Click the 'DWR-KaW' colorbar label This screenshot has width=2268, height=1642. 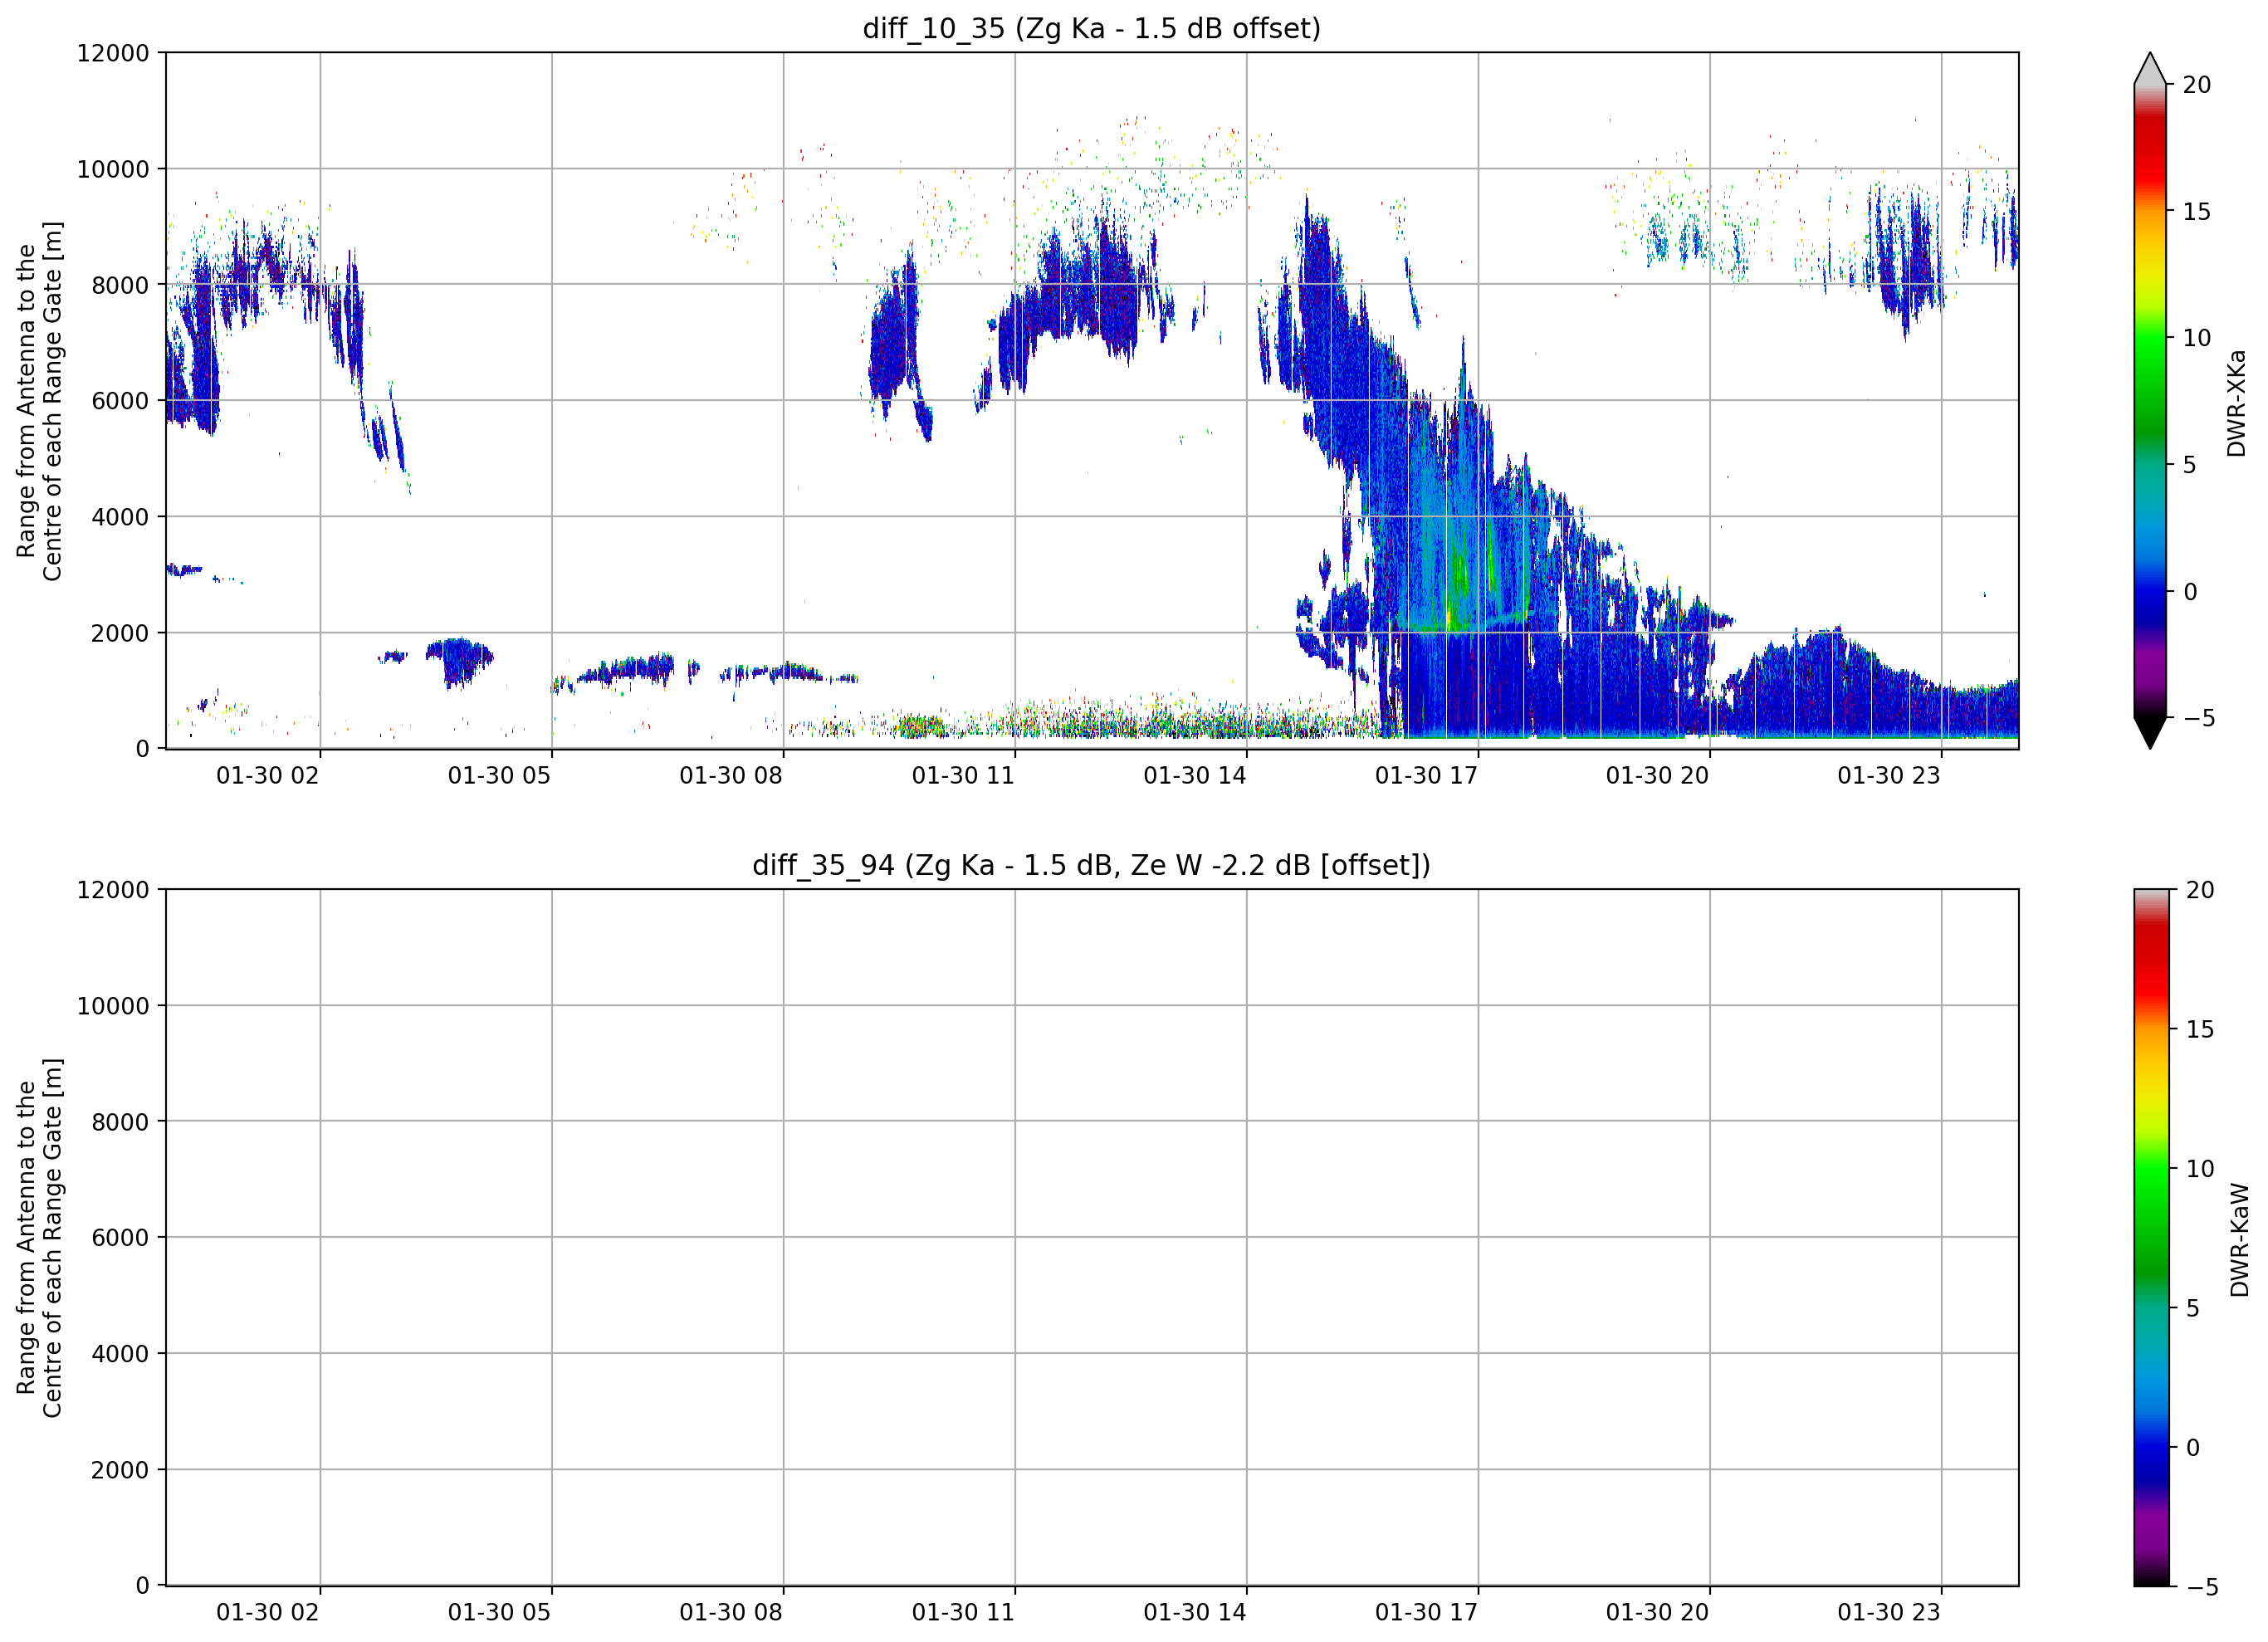tap(2239, 1240)
